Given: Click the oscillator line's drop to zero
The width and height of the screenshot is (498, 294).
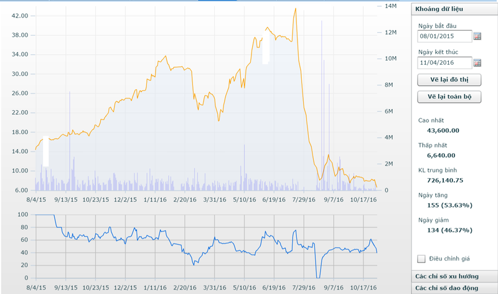Looking at the screenshot, I should 318,277.
